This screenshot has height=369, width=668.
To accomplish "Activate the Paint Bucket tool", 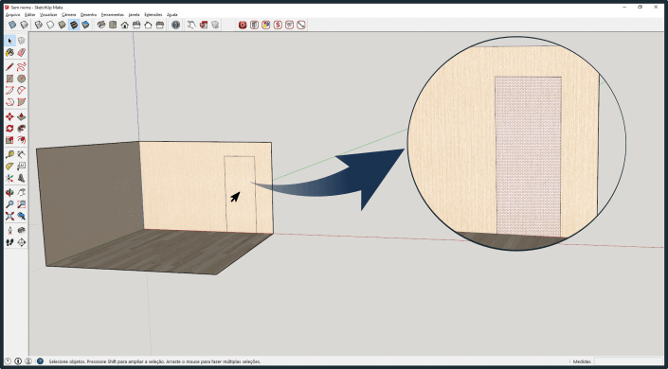I will coord(9,52).
